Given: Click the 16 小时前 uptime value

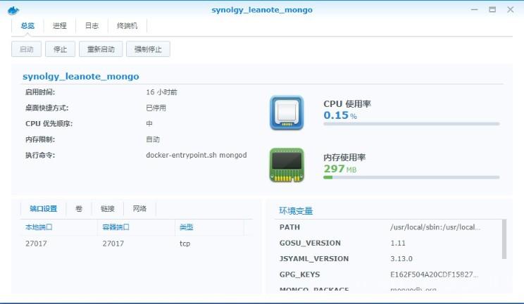Looking at the screenshot, I should tap(161, 92).
